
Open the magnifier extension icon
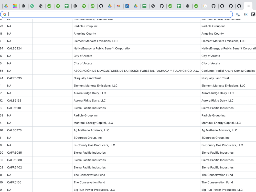pyautogui.click(x=238, y=15)
